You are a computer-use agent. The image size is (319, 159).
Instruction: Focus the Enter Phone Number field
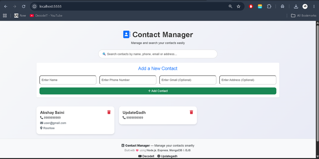tap(128, 80)
